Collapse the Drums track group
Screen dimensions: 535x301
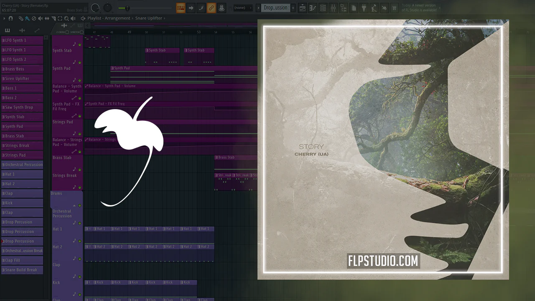75,205
